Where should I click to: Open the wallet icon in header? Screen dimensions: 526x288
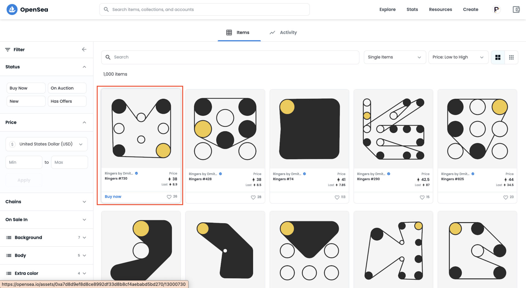coord(516,10)
